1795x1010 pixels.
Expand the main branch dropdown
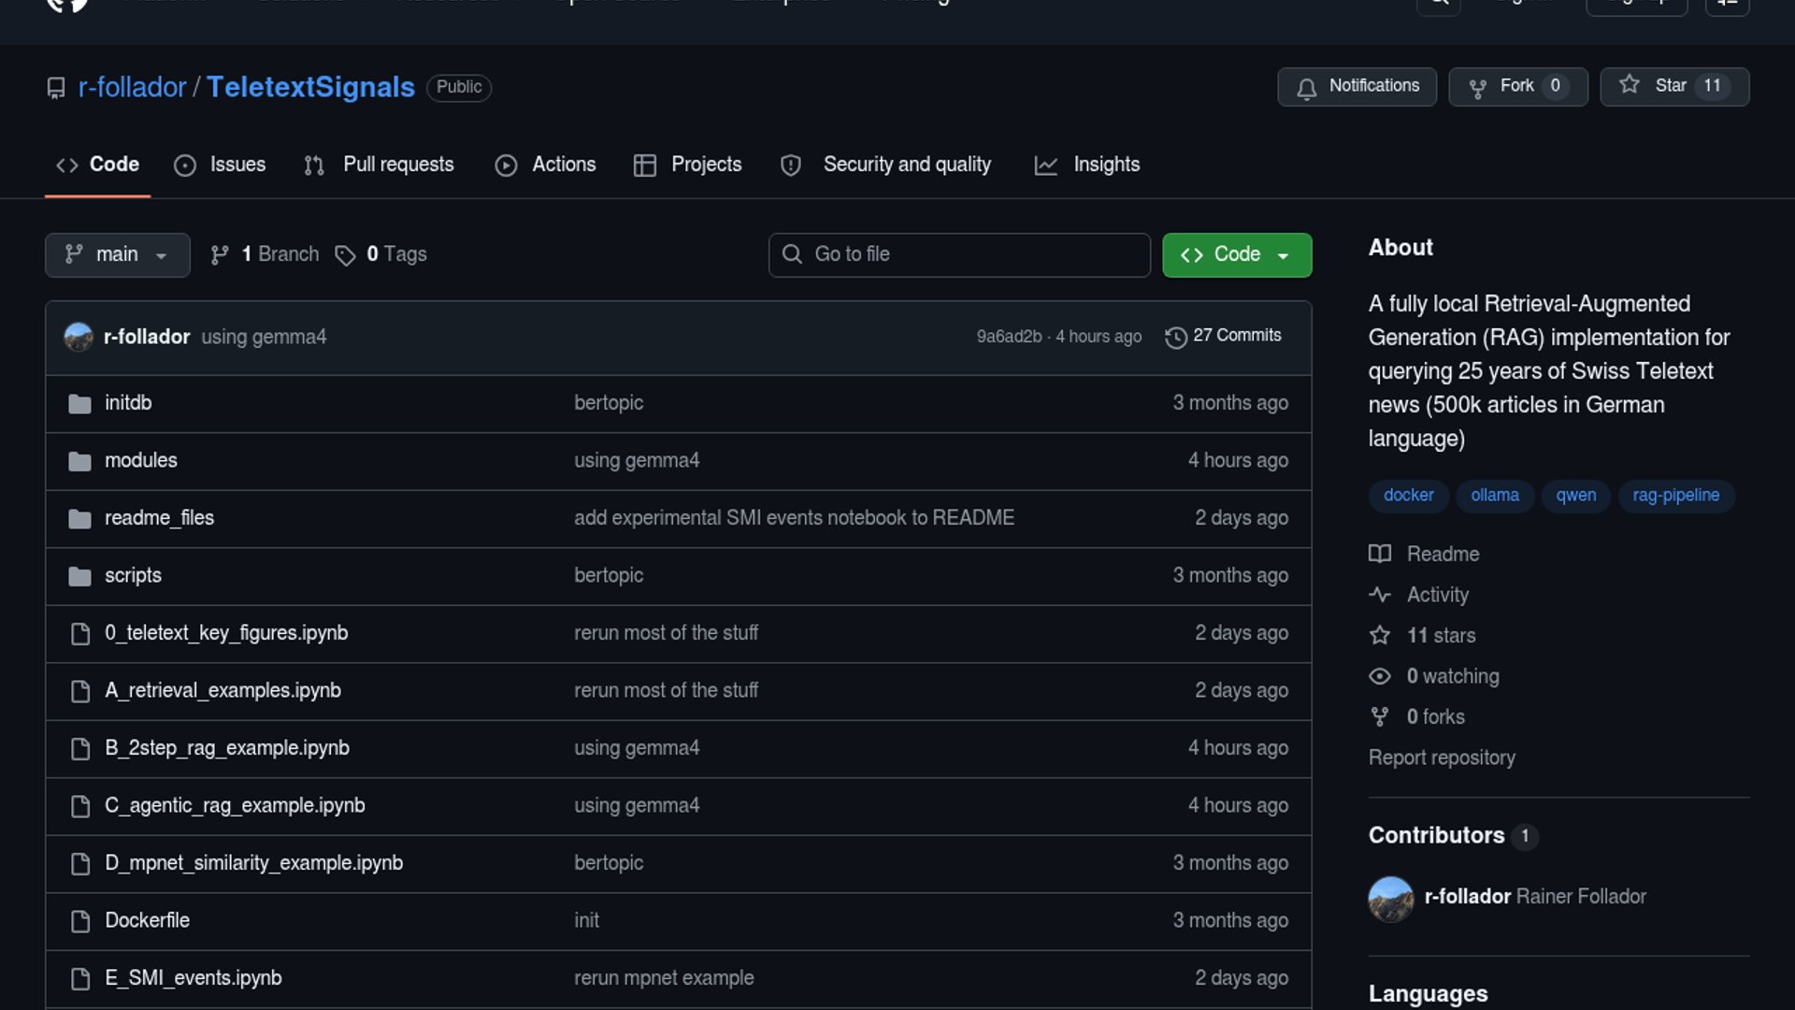(x=117, y=254)
